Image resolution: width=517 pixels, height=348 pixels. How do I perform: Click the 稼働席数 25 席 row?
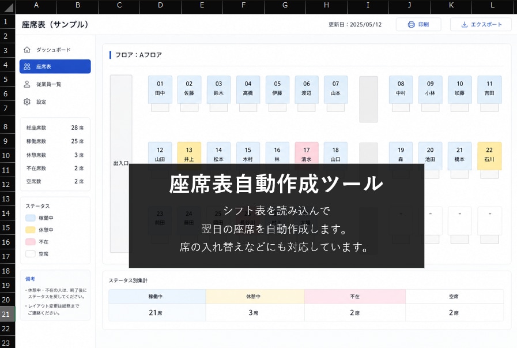click(55, 141)
